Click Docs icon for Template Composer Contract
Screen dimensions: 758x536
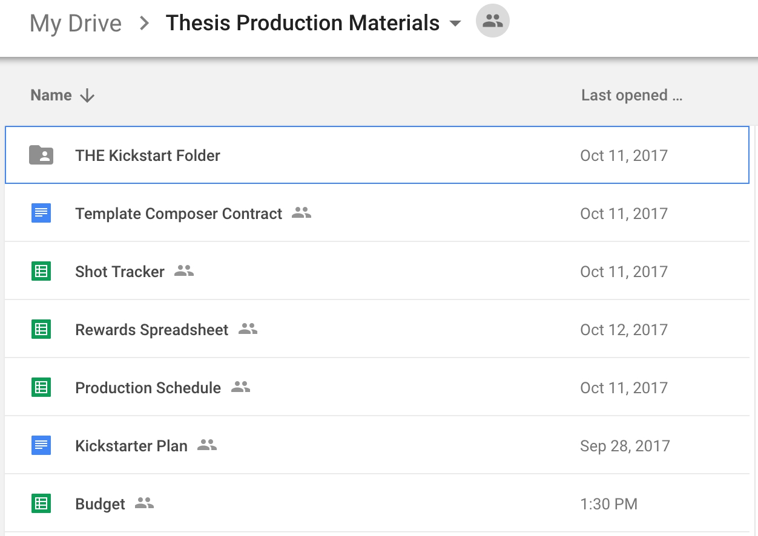tap(41, 213)
